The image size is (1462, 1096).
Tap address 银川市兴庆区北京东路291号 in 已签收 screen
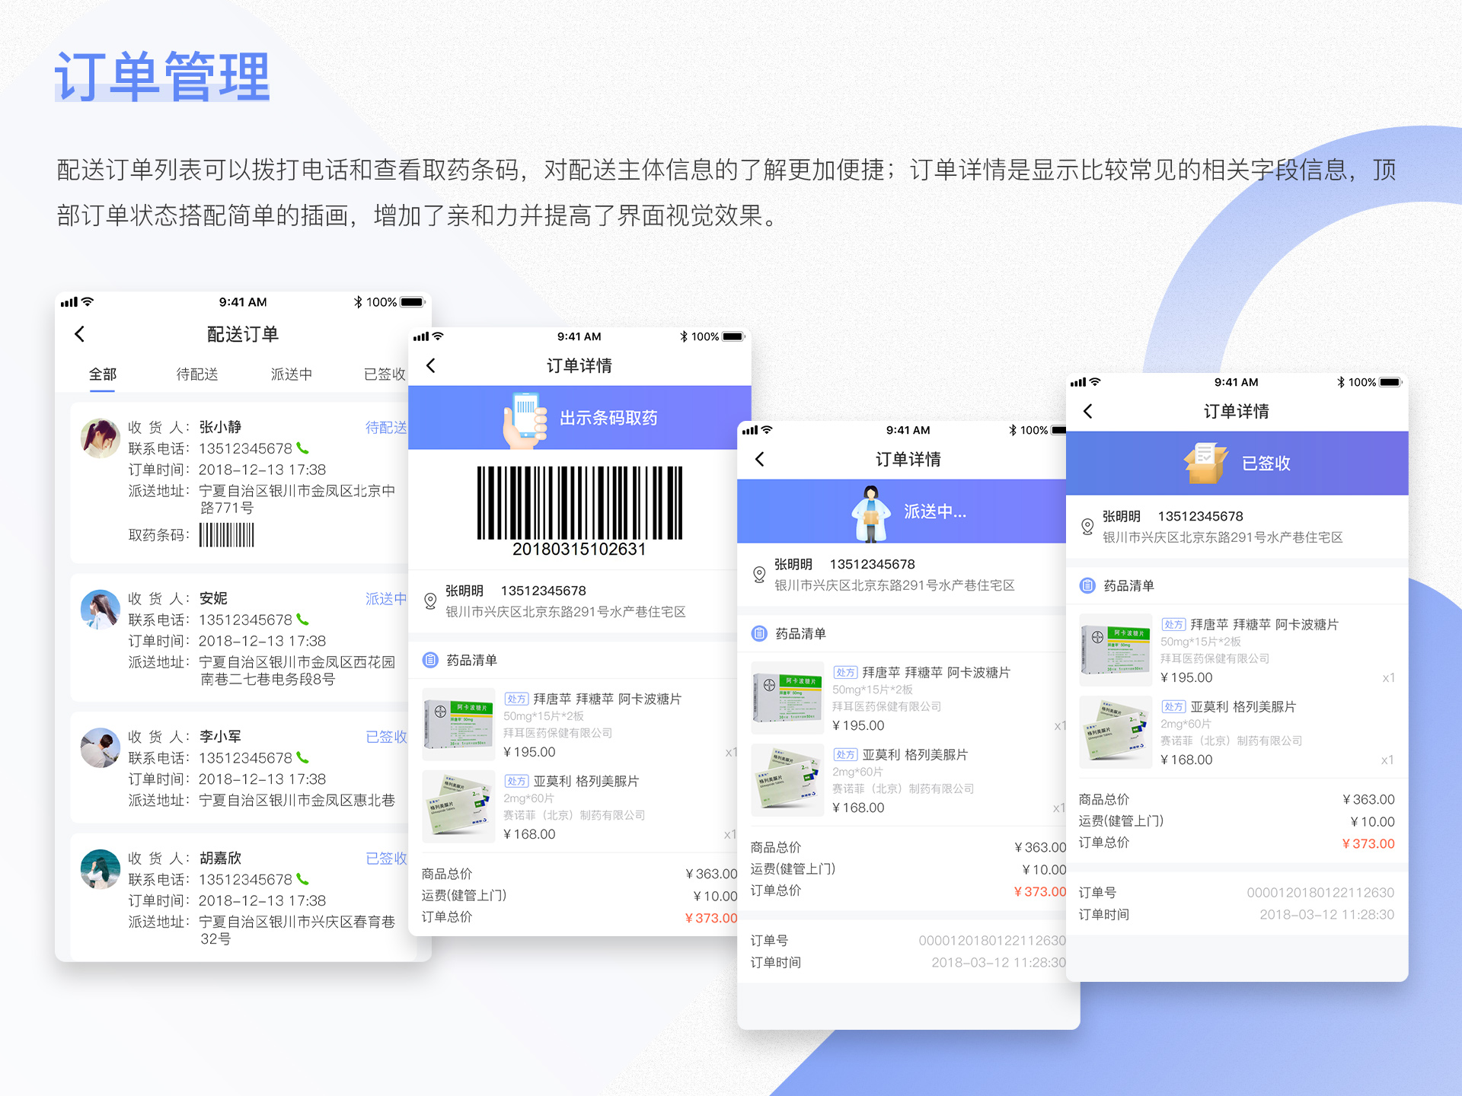[1223, 537]
